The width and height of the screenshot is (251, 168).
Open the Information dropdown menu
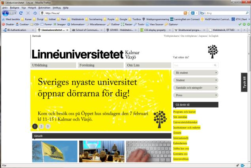(76, 25)
